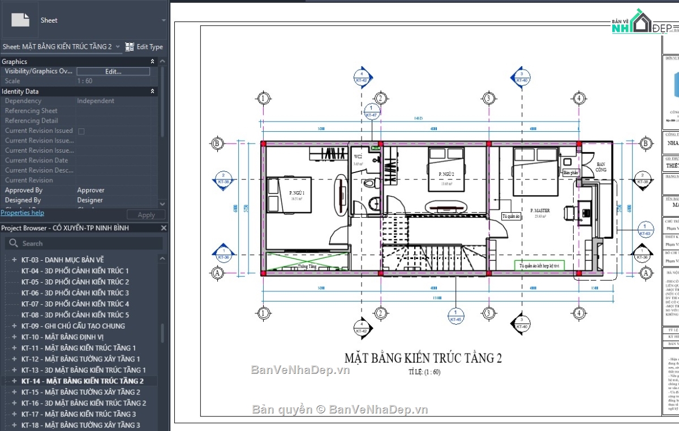Viewport: 679px width, 431px height.
Task: Select the bottom KT-40 section marker
Action: pos(520,323)
